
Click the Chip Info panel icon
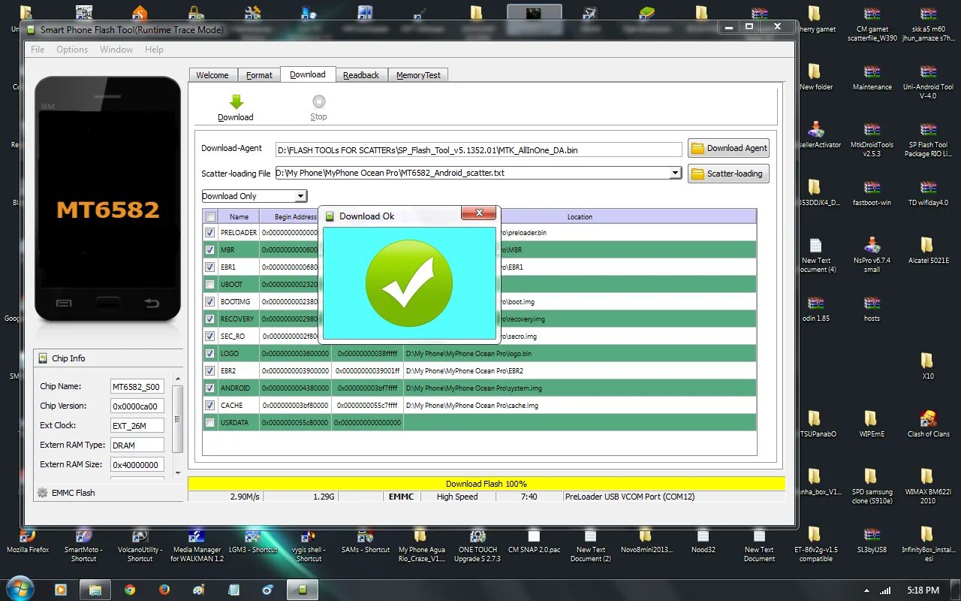pyautogui.click(x=42, y=358)
